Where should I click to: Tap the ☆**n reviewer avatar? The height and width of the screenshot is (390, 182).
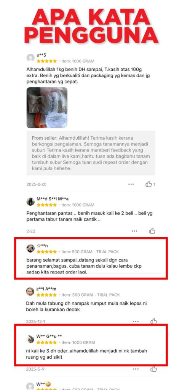click(30, 248)
